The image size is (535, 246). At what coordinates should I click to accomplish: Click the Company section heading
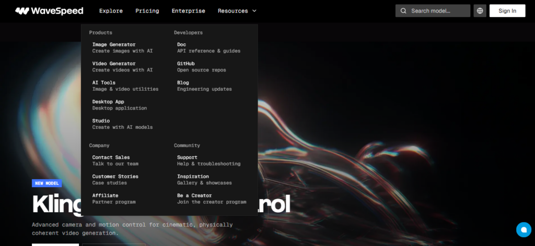click(99, 145)
